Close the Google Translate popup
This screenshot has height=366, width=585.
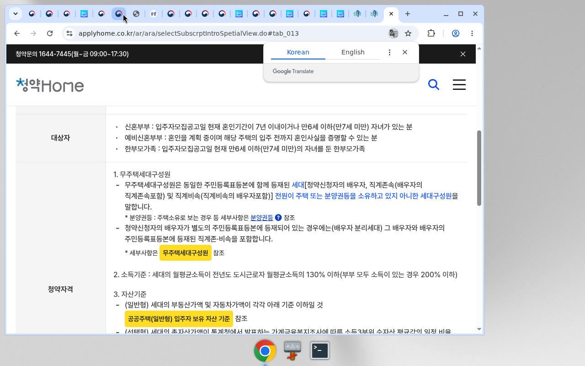405,52
